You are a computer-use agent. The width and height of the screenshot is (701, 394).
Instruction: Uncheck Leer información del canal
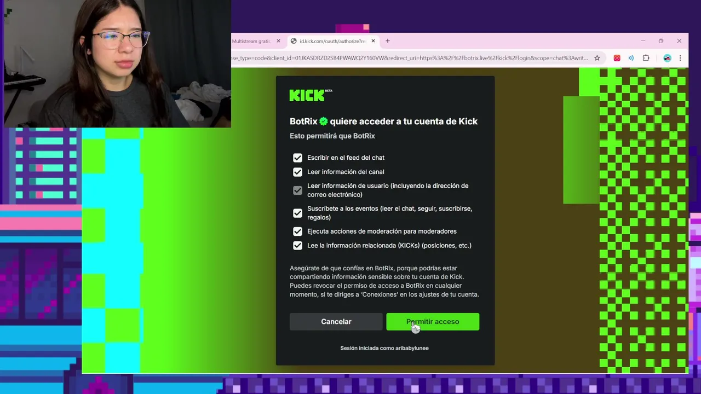(297, 172)
